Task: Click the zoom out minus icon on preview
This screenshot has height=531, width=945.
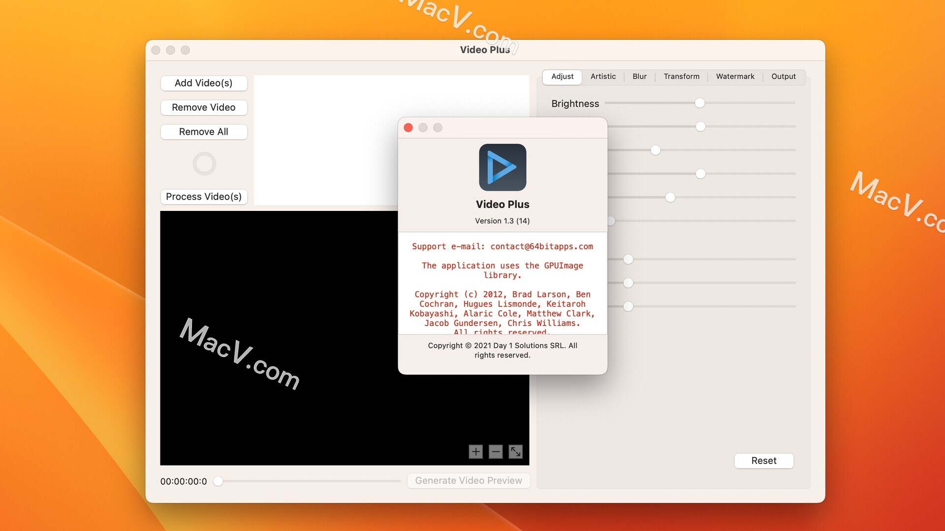Action: (496, 451)
